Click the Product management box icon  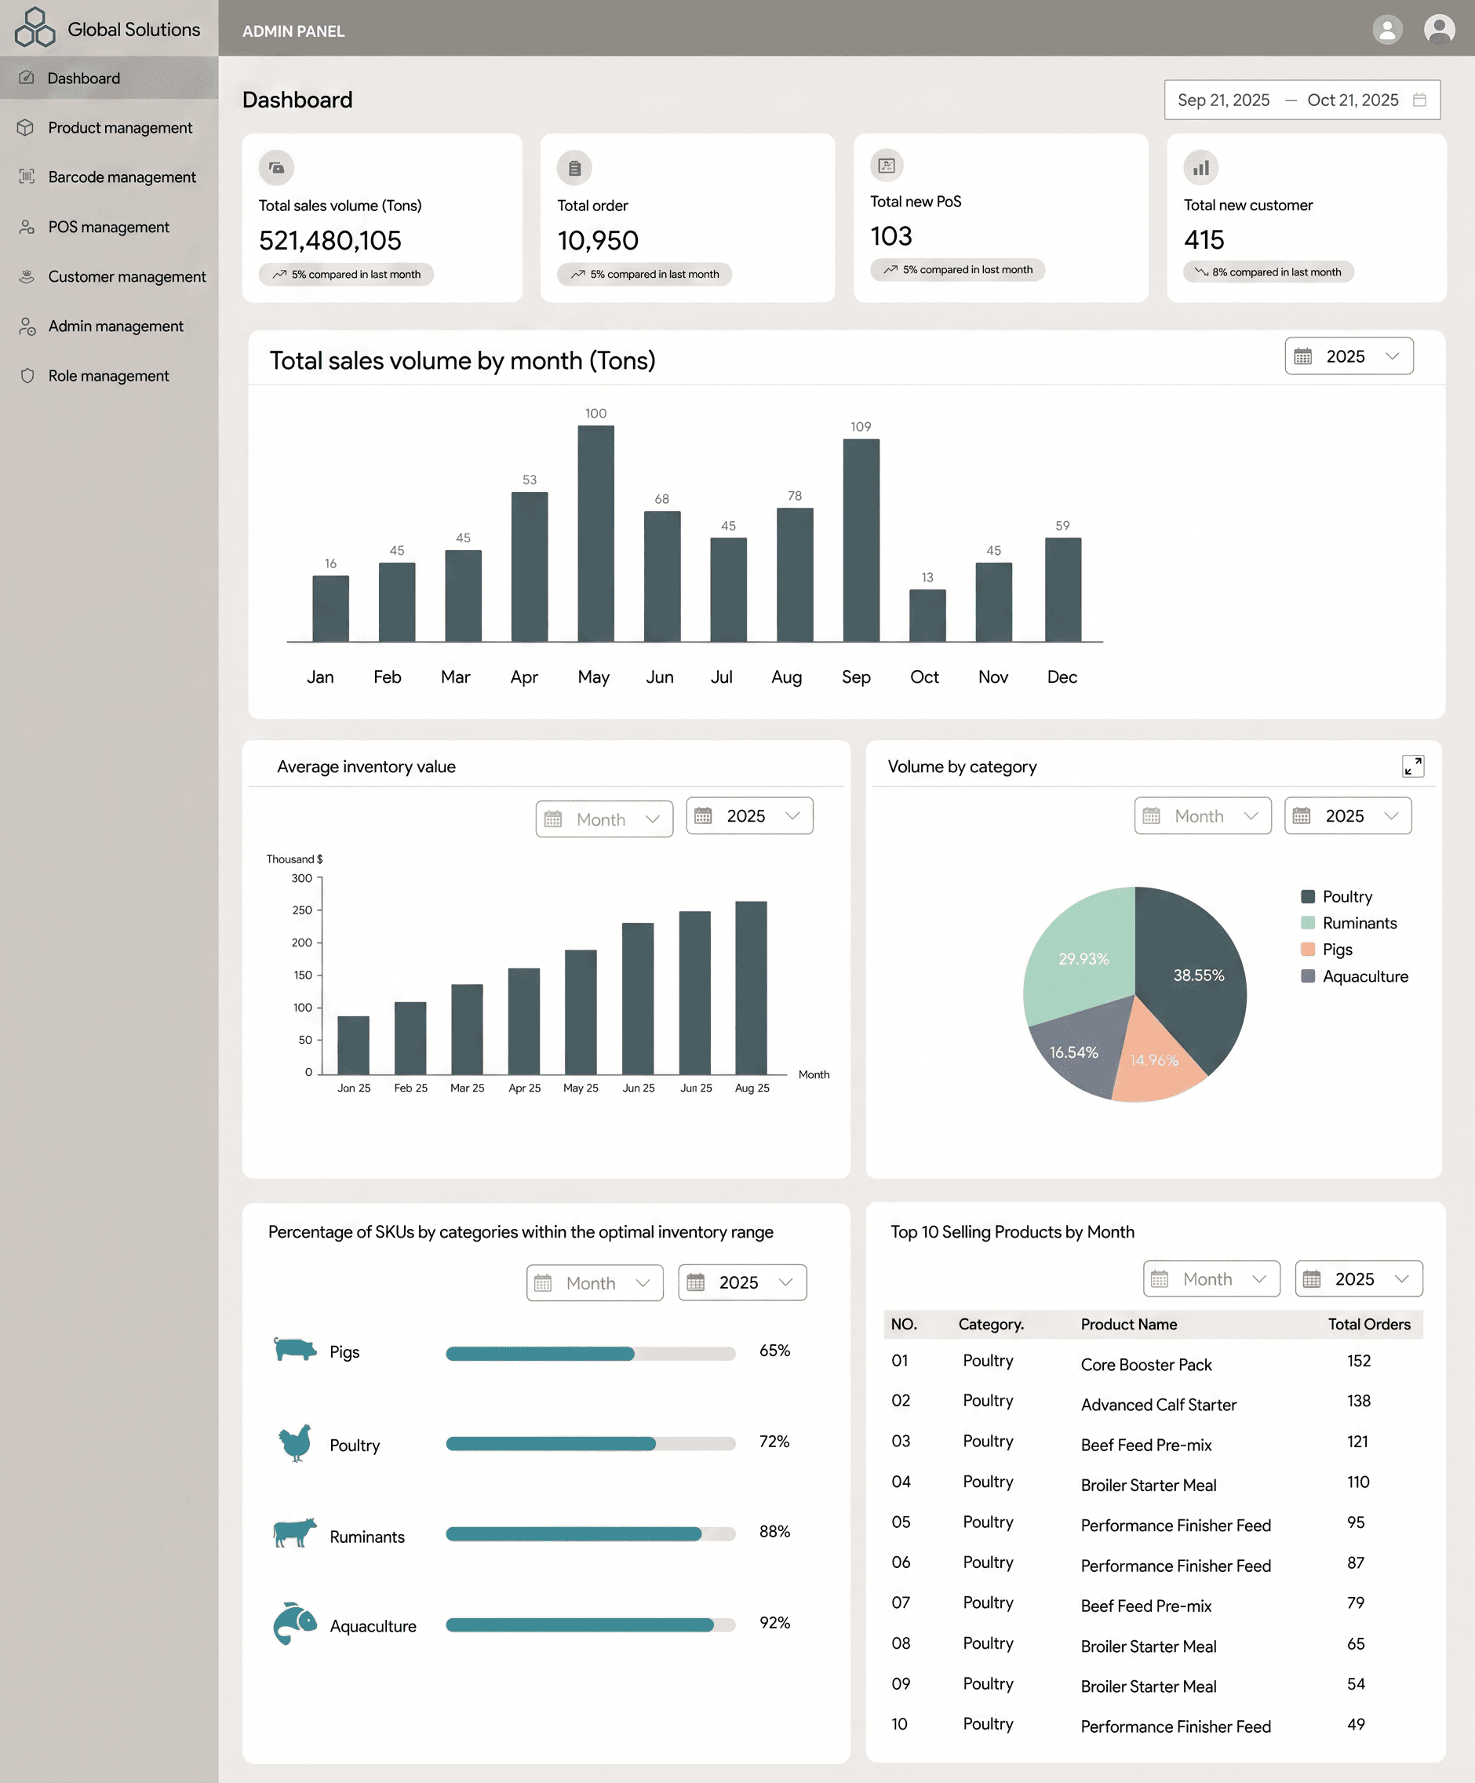(x=25, y=127)
